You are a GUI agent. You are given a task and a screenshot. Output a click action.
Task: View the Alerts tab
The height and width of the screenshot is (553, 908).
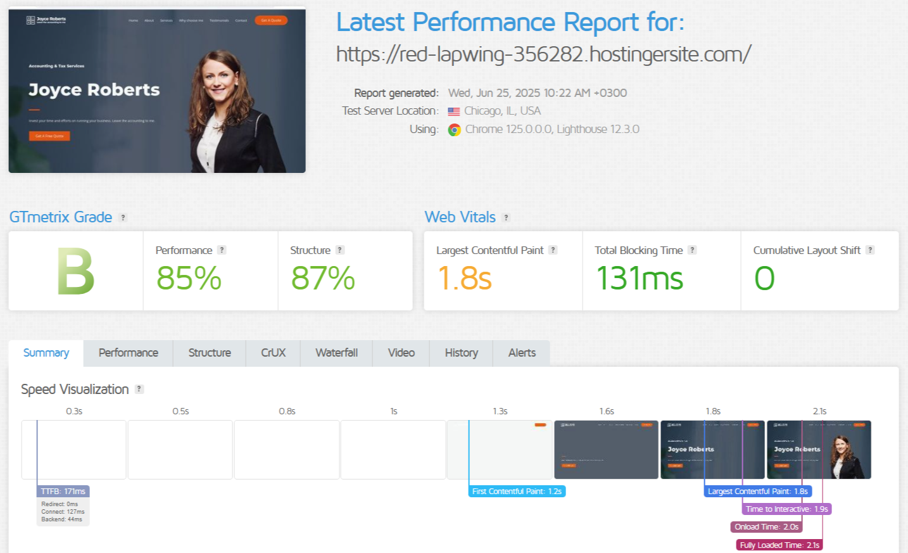tap(521, 353)
